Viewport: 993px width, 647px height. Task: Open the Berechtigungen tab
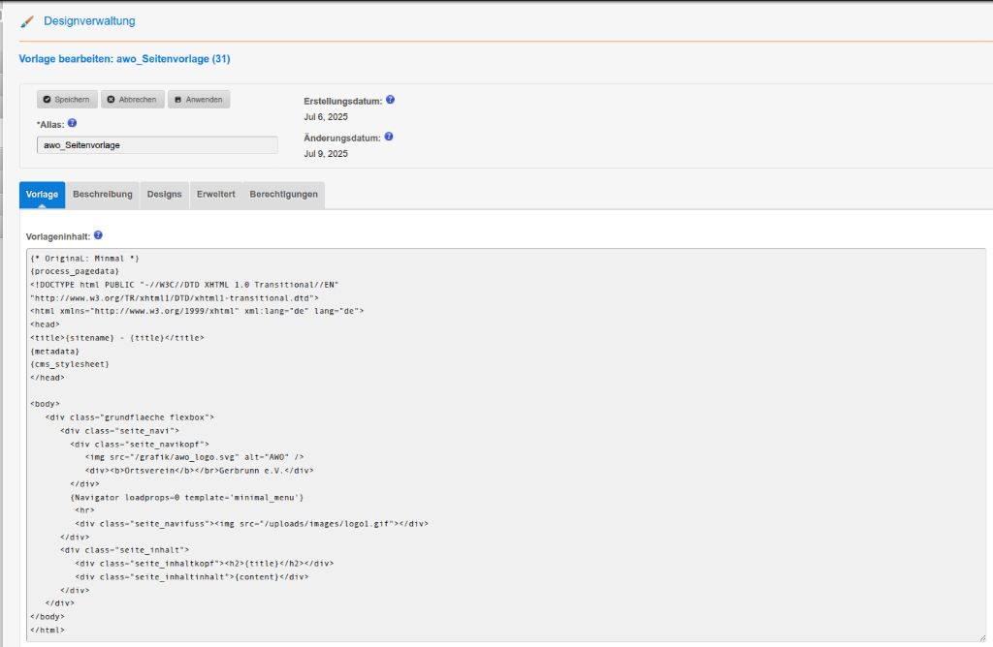pyautogui.click(x=283, y=195)
